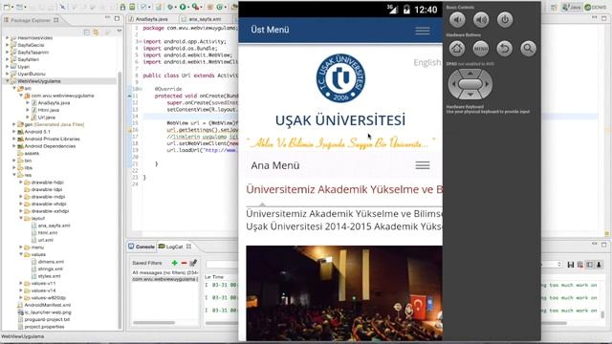612x344 pixels.
Task: Expand the AnaSayfa.java tree node
Action: (x=28, y=103)
